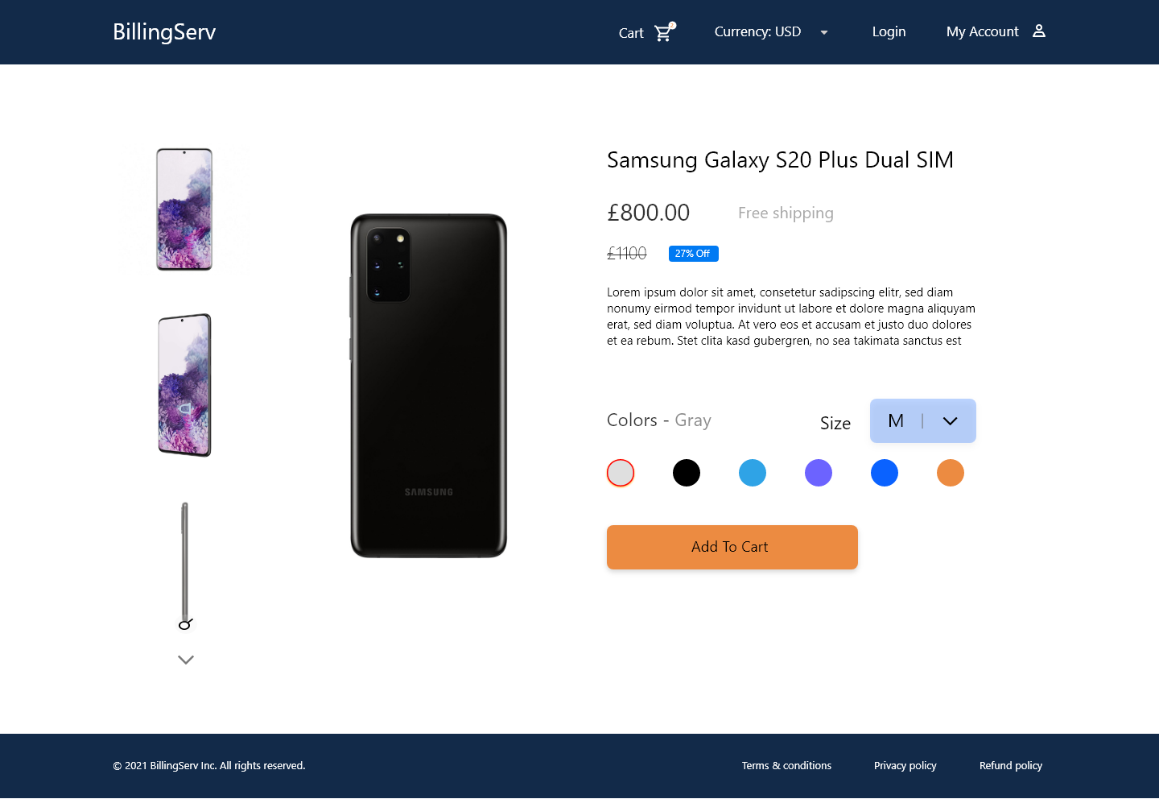Add the Galaxy S20 to cart
The height and width of the screenshot is (799, 1159).
[732, 547]
